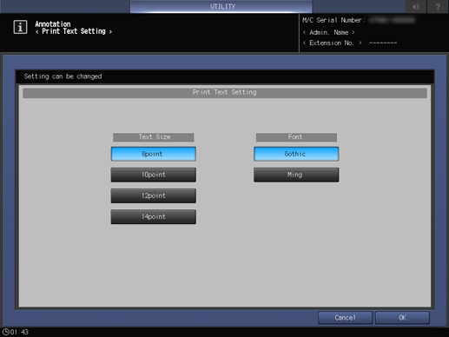Screen dimensions: 449x337
Task: Click the M/C Serial Number label
Action: (x=333, y=20)
